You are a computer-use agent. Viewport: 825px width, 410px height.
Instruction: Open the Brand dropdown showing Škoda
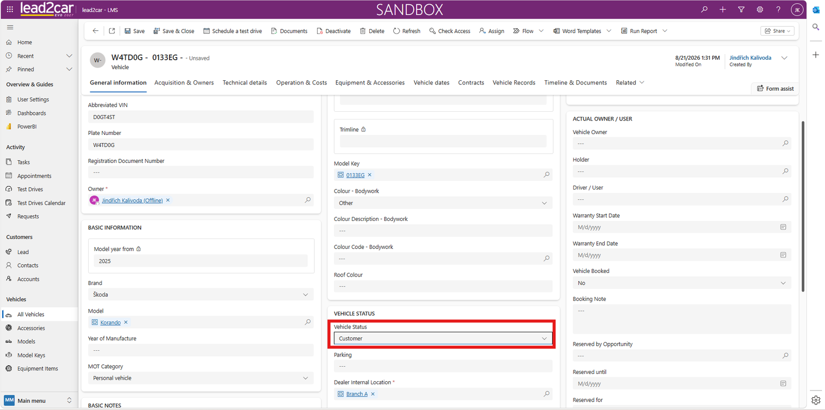[x=201, y=295]
